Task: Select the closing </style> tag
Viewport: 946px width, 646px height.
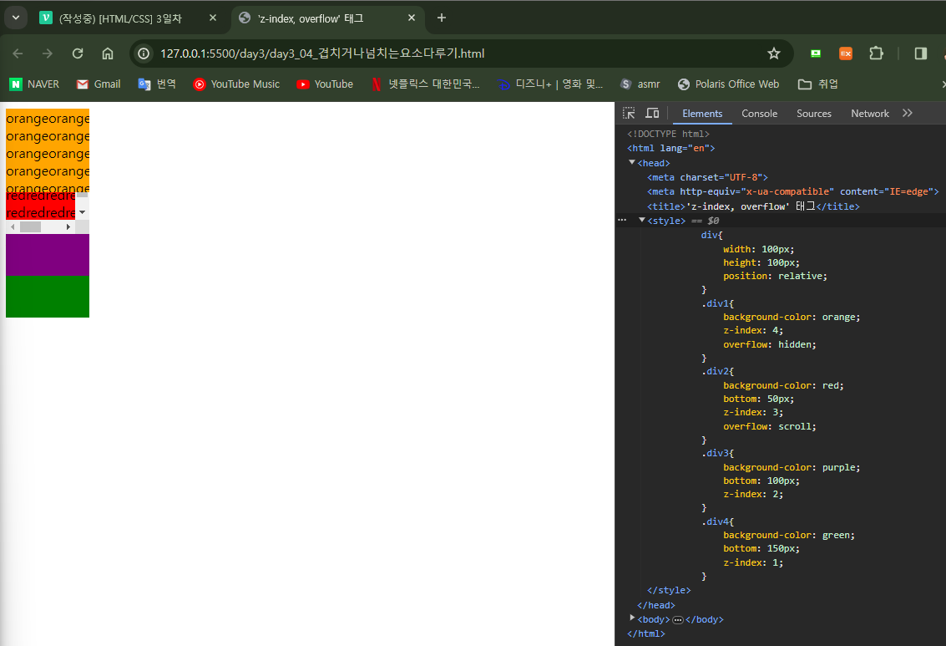Action: (669, 591)
